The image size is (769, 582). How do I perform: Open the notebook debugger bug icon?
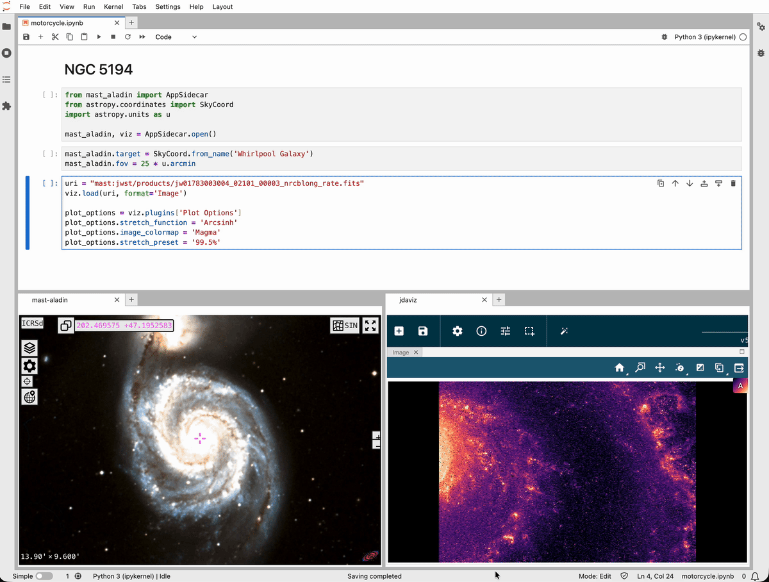(665, 37)
